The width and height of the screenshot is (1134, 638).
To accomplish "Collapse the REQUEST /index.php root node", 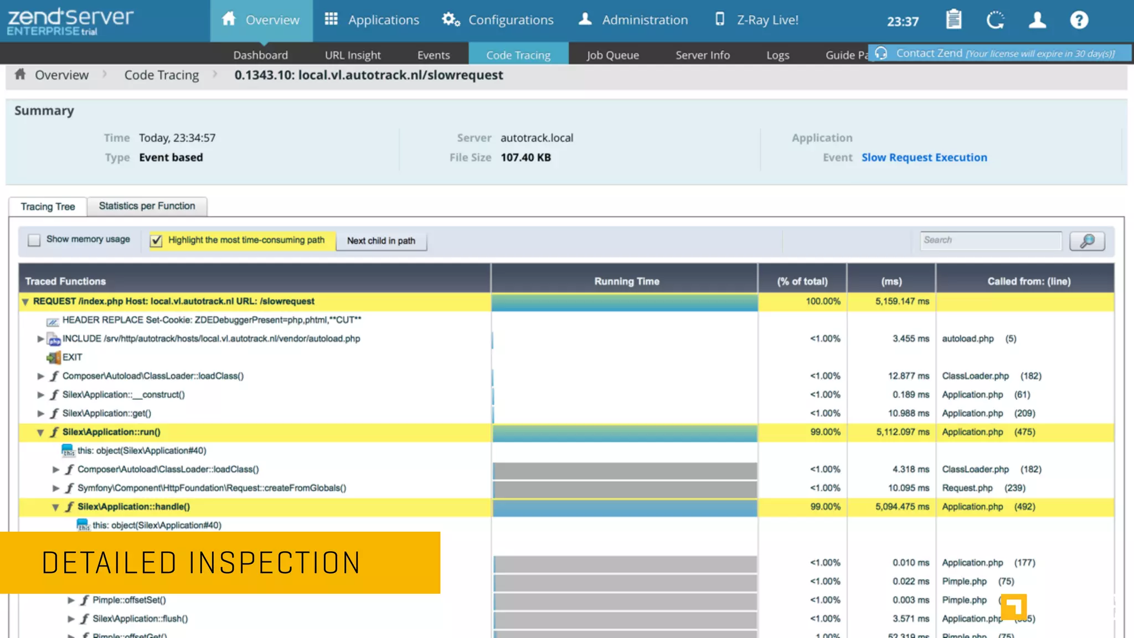I will (x=25, y=302).
